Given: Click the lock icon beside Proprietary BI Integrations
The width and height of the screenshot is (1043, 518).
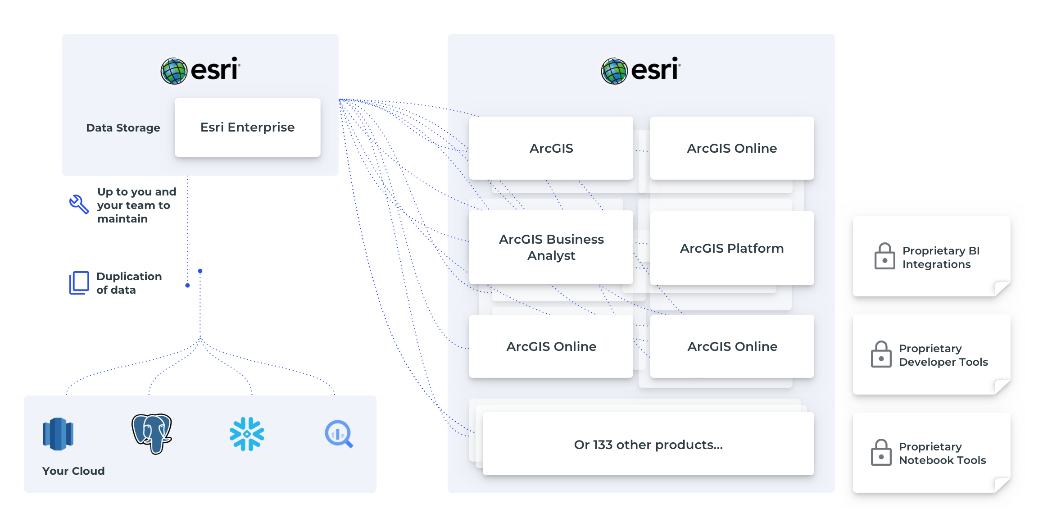Looking at the screenshot, I should 884,256.
